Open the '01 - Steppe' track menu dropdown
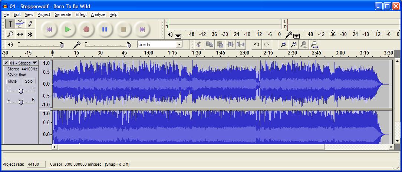Screen dimensions: 402x172 click(x=34, y=63)
